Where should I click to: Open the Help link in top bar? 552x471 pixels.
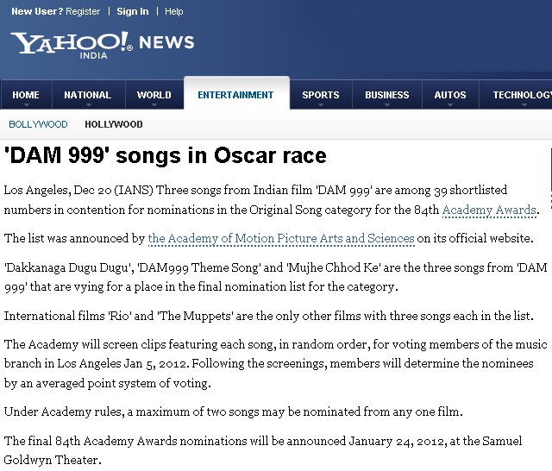pyautogui.click(x=173, y=11)
